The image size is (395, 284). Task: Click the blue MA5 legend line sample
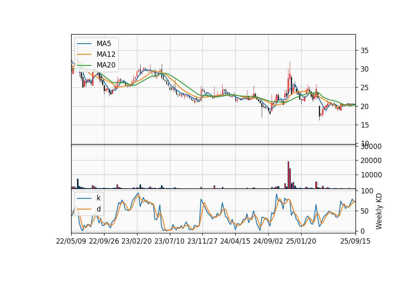point(84,44)
